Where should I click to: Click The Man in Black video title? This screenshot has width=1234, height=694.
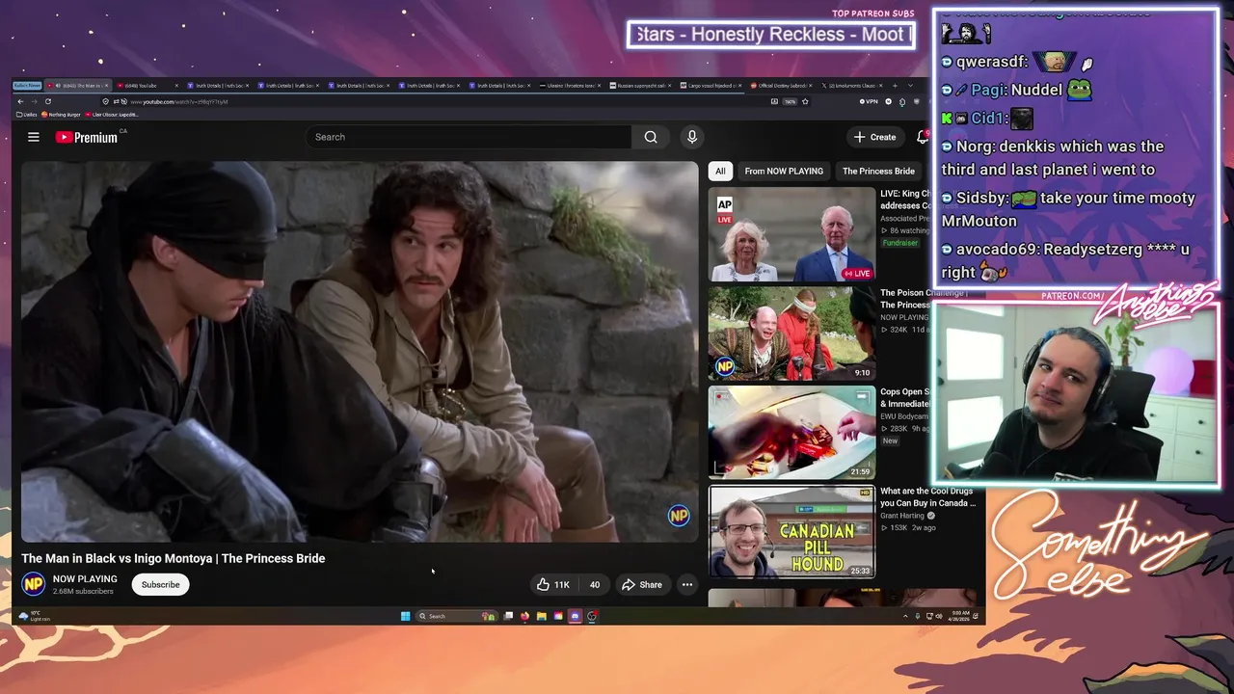point(174,558)
